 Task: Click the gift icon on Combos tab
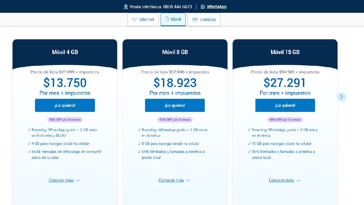click(x=195, y=20)
